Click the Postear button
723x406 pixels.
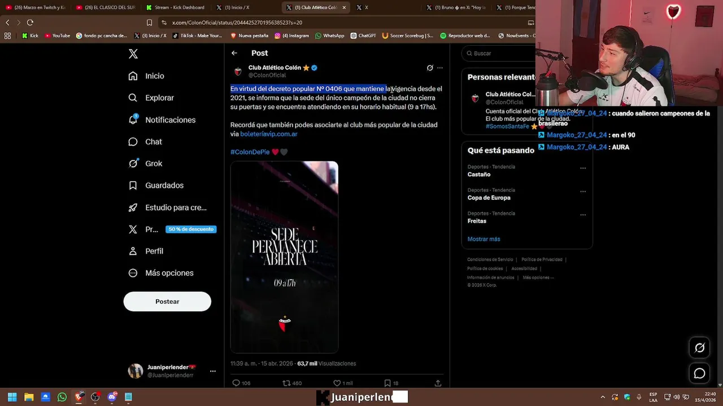pos(167,302)
